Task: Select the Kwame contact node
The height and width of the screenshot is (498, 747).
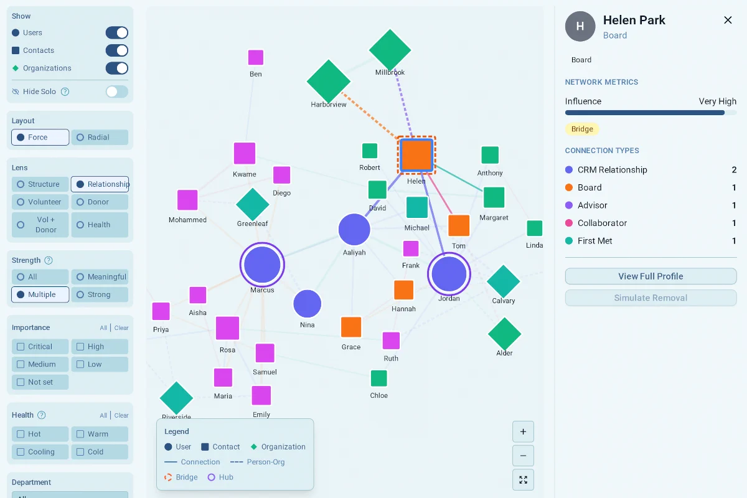Action: [x=245, y=154]
